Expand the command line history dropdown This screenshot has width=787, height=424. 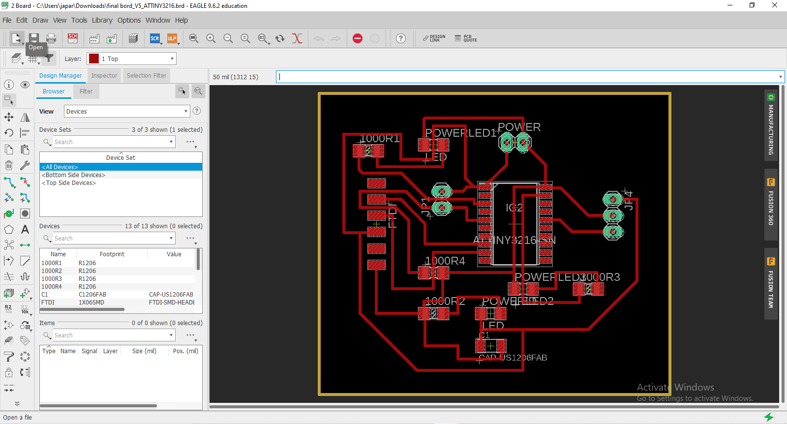pyautogui.click(x=780, y=77)
